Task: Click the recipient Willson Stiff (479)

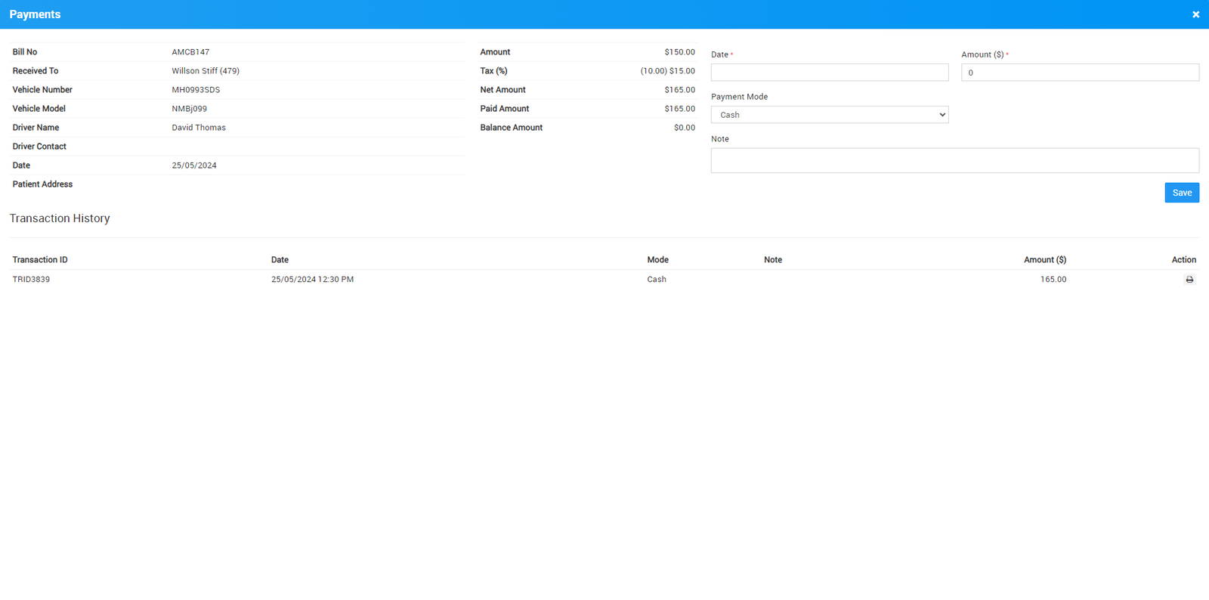Action: (x=206, y=71)
